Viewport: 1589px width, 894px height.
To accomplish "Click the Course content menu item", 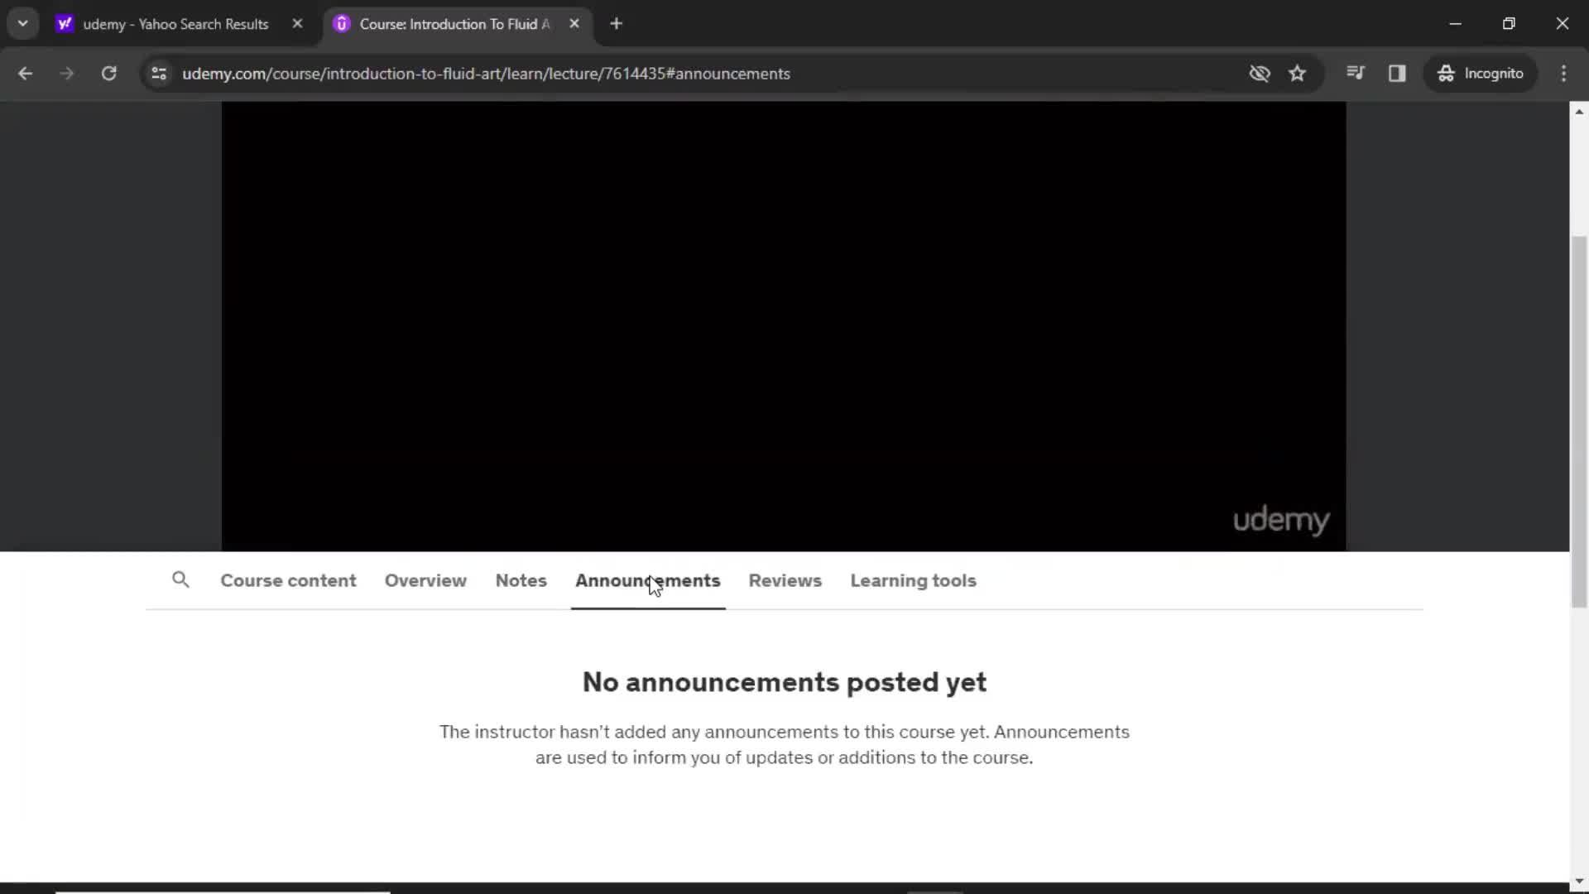I will [x=288, y=579].
